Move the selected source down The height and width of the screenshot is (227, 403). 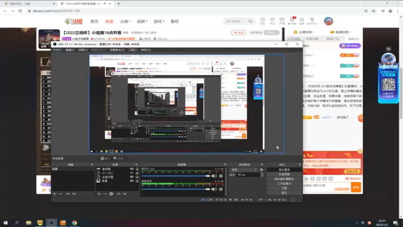click(x=124, y=194)
